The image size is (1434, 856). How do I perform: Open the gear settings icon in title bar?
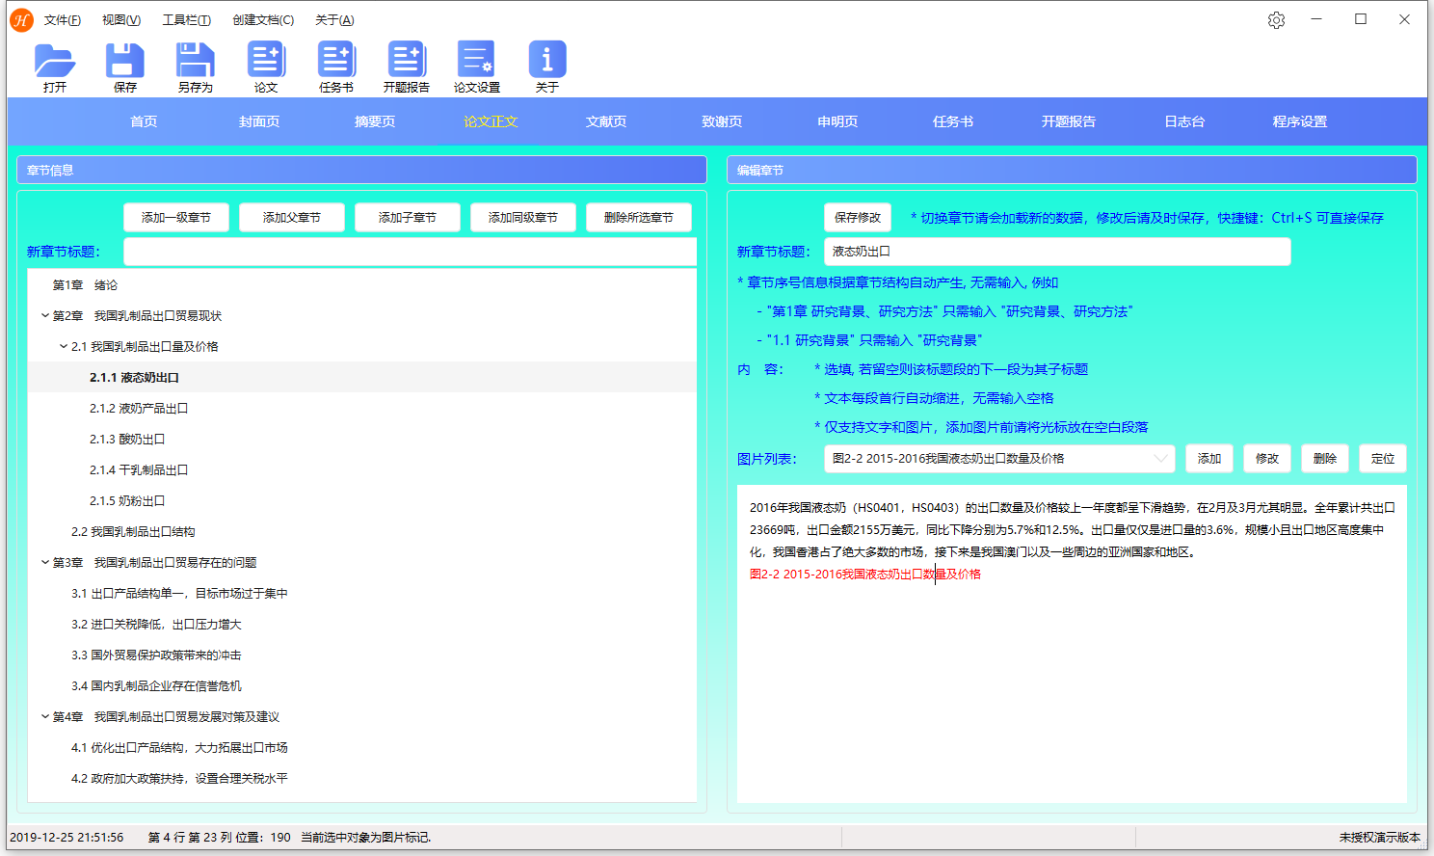[1276, 20]
